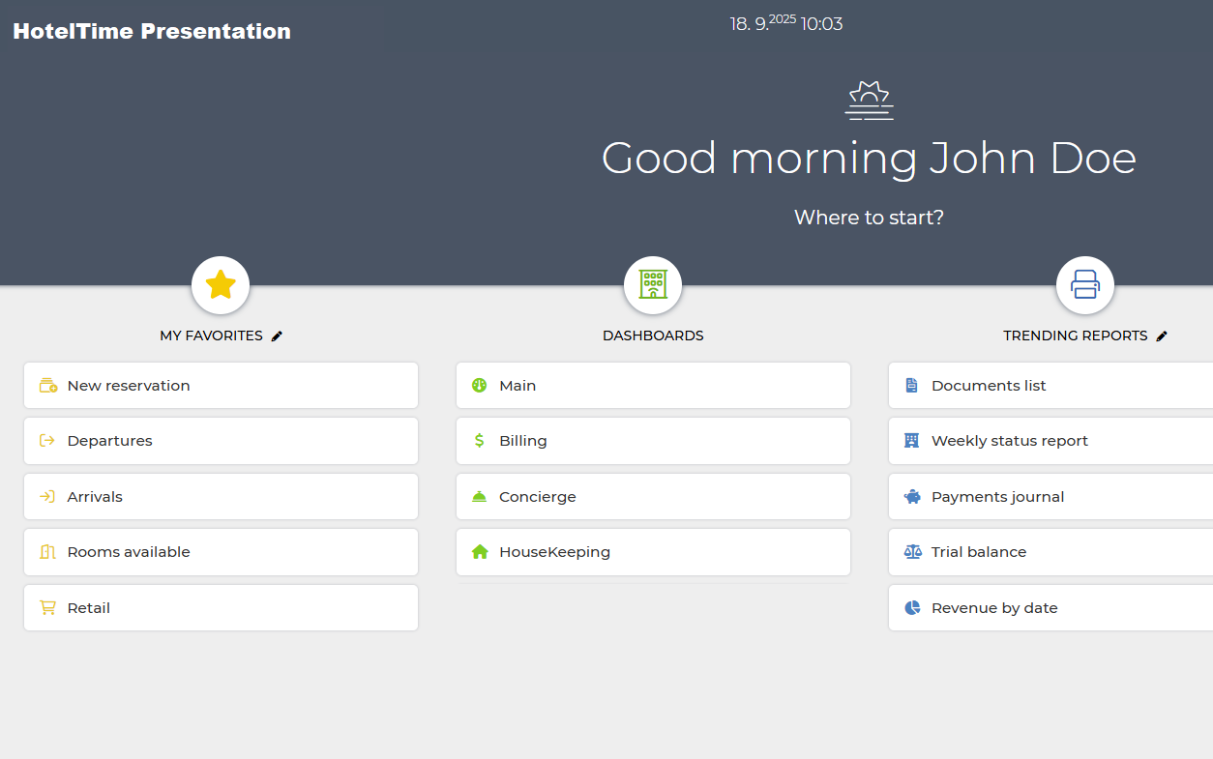Open the Weekly status report
This screenshot has height=759, width=1213.
[x=1050, y=441]
